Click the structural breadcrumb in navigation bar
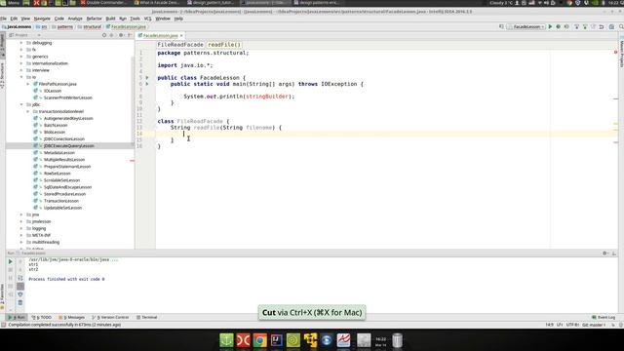This screenshot has height=351, width=624. 92,26
